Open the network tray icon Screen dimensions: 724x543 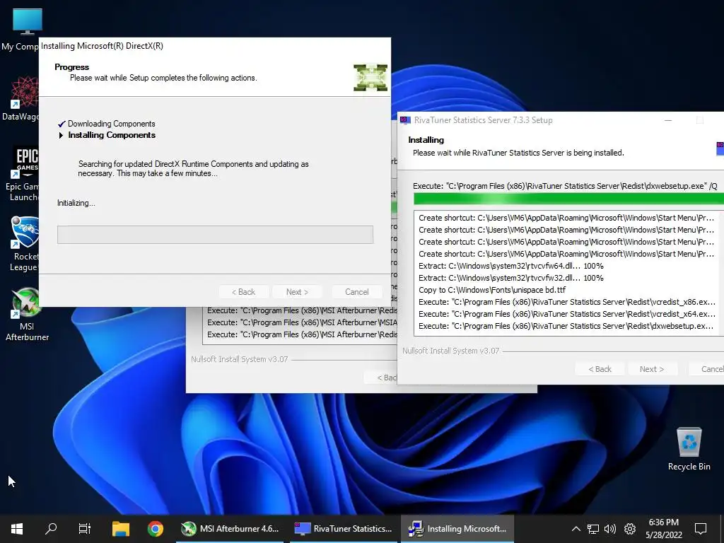pos(593,529)
